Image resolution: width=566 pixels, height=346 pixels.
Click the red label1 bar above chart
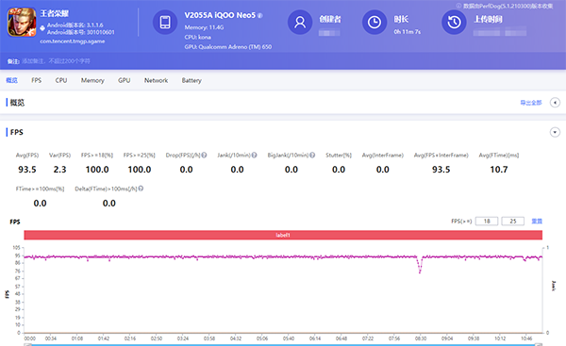tap(283, 235)
